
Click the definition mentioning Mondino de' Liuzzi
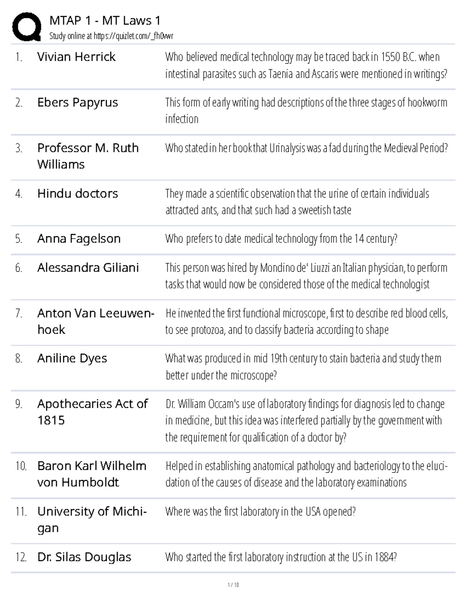306,276
